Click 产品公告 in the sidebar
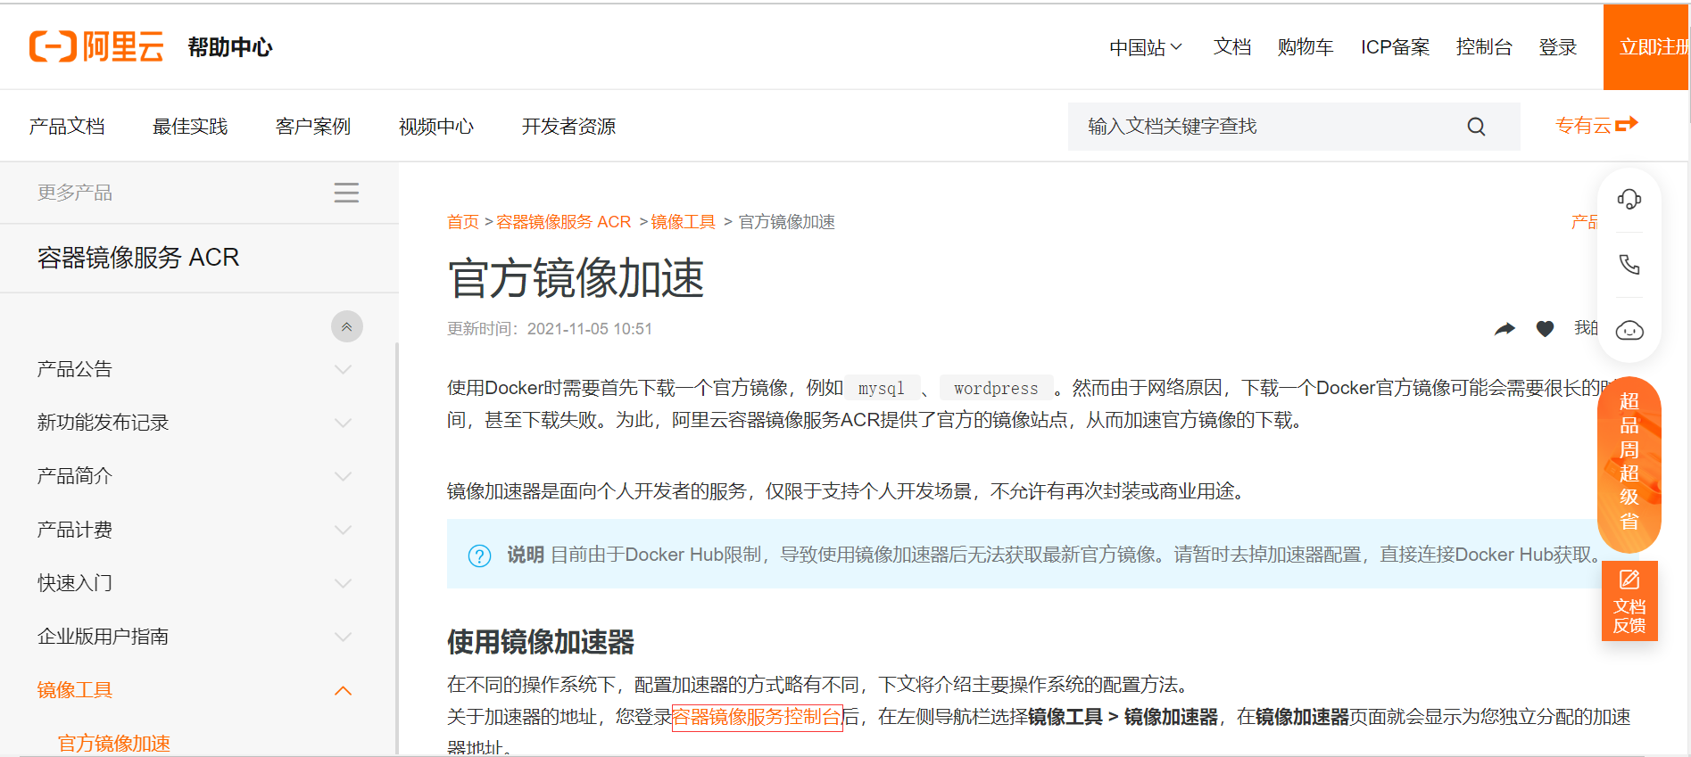The width and height of the screenshot is (1691, 757). point(75,369)
